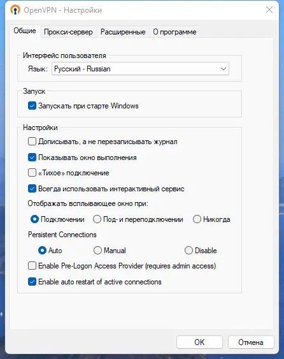Select Под- и переподключении radio option
This screenshot has height=359, width=284.
(x=97, y=219)
